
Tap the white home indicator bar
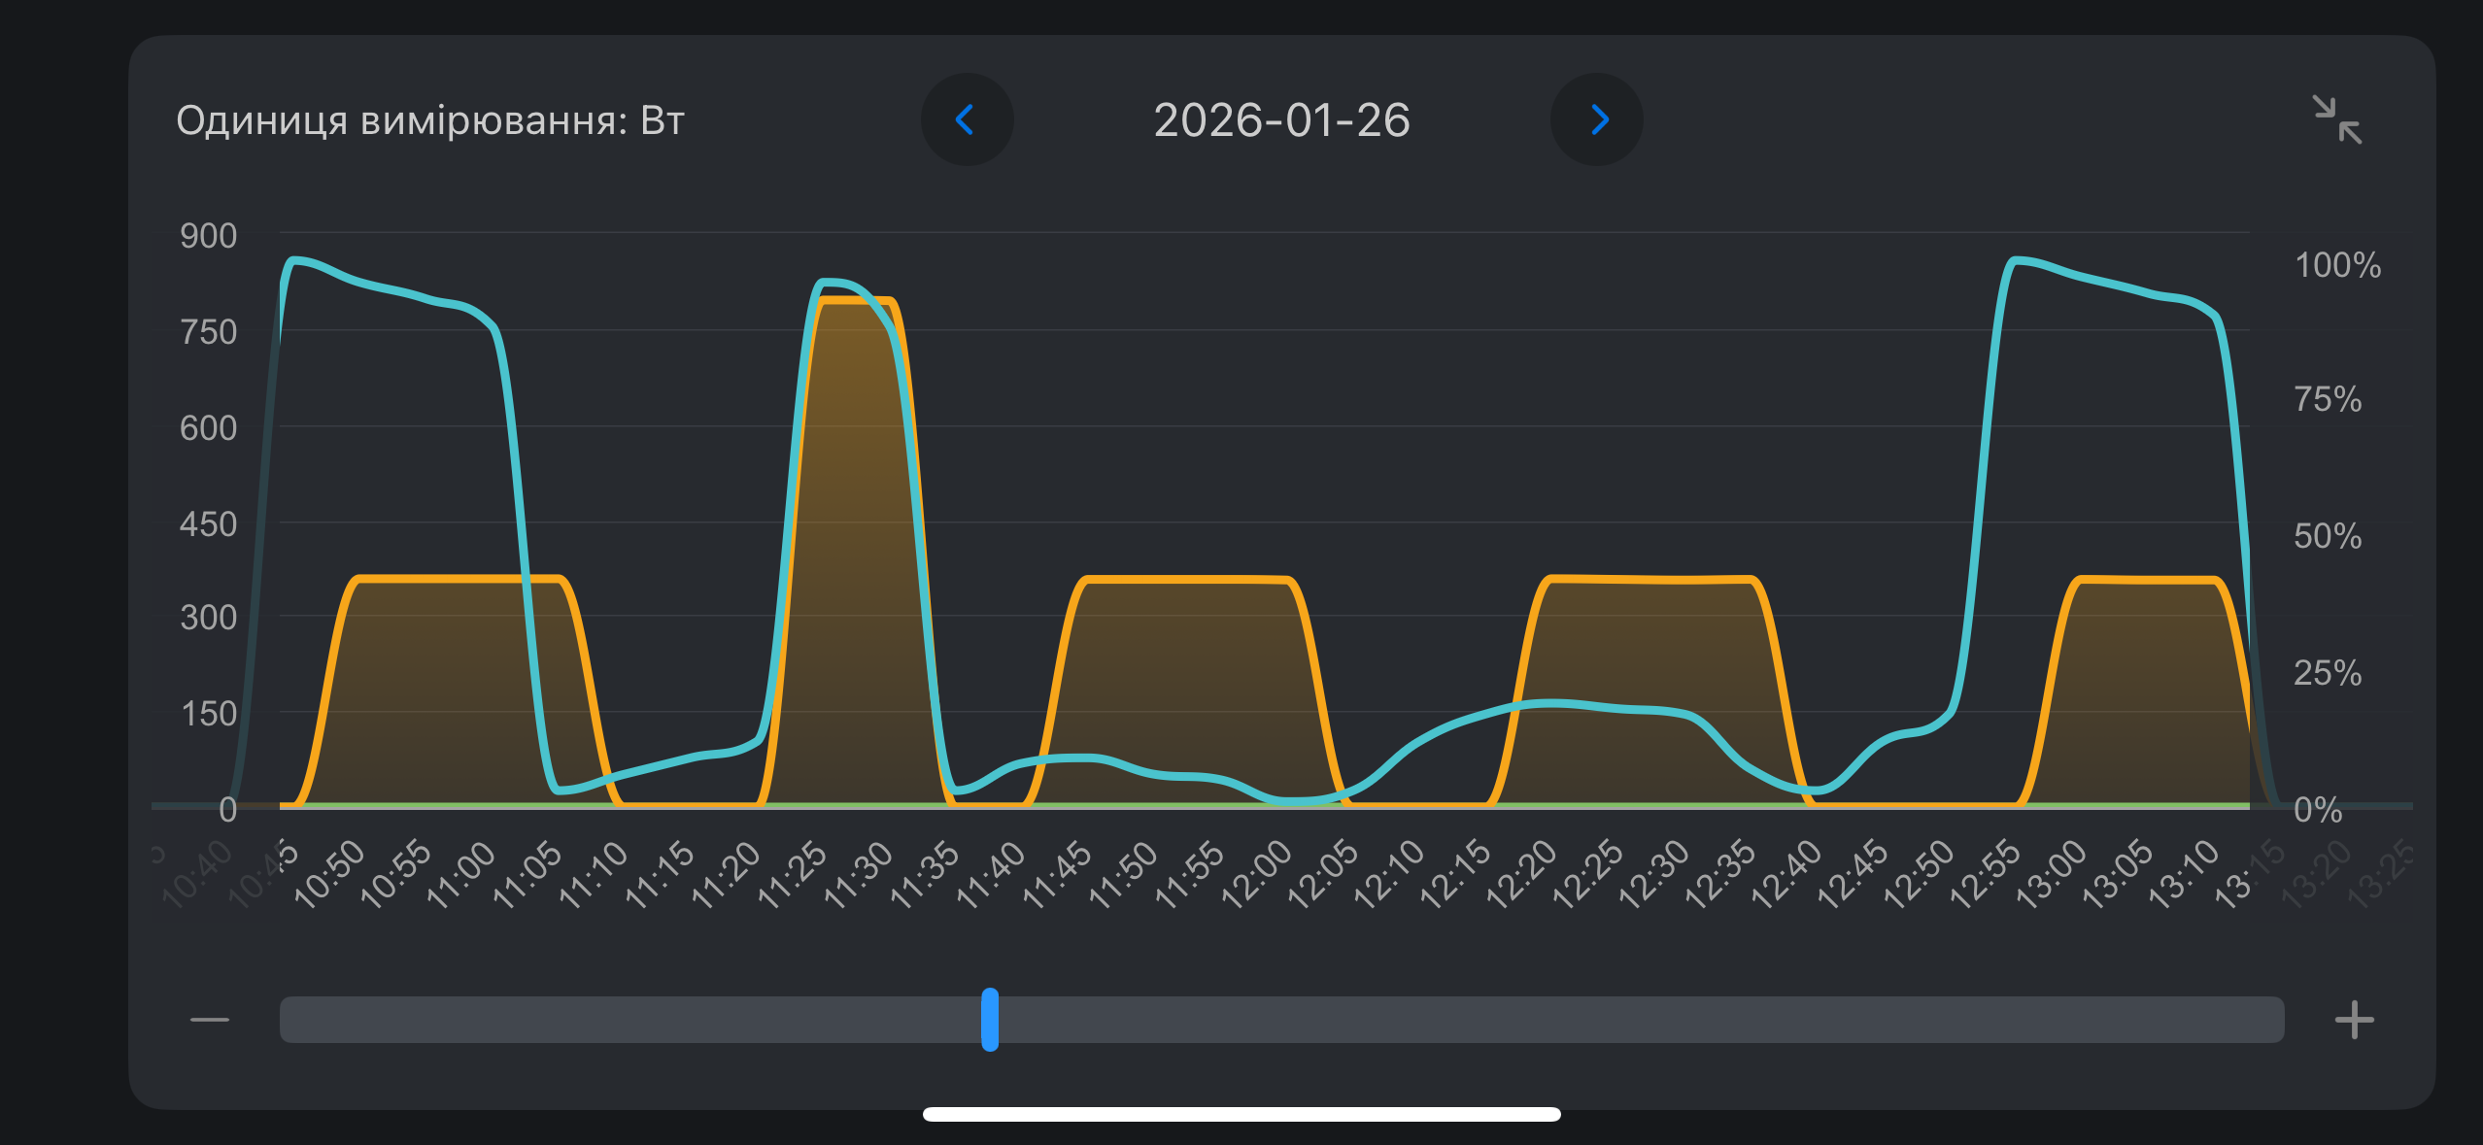click(x=1241, y=1114)
